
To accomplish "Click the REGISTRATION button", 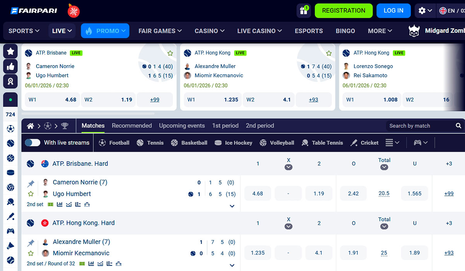I will pos(344,11).
